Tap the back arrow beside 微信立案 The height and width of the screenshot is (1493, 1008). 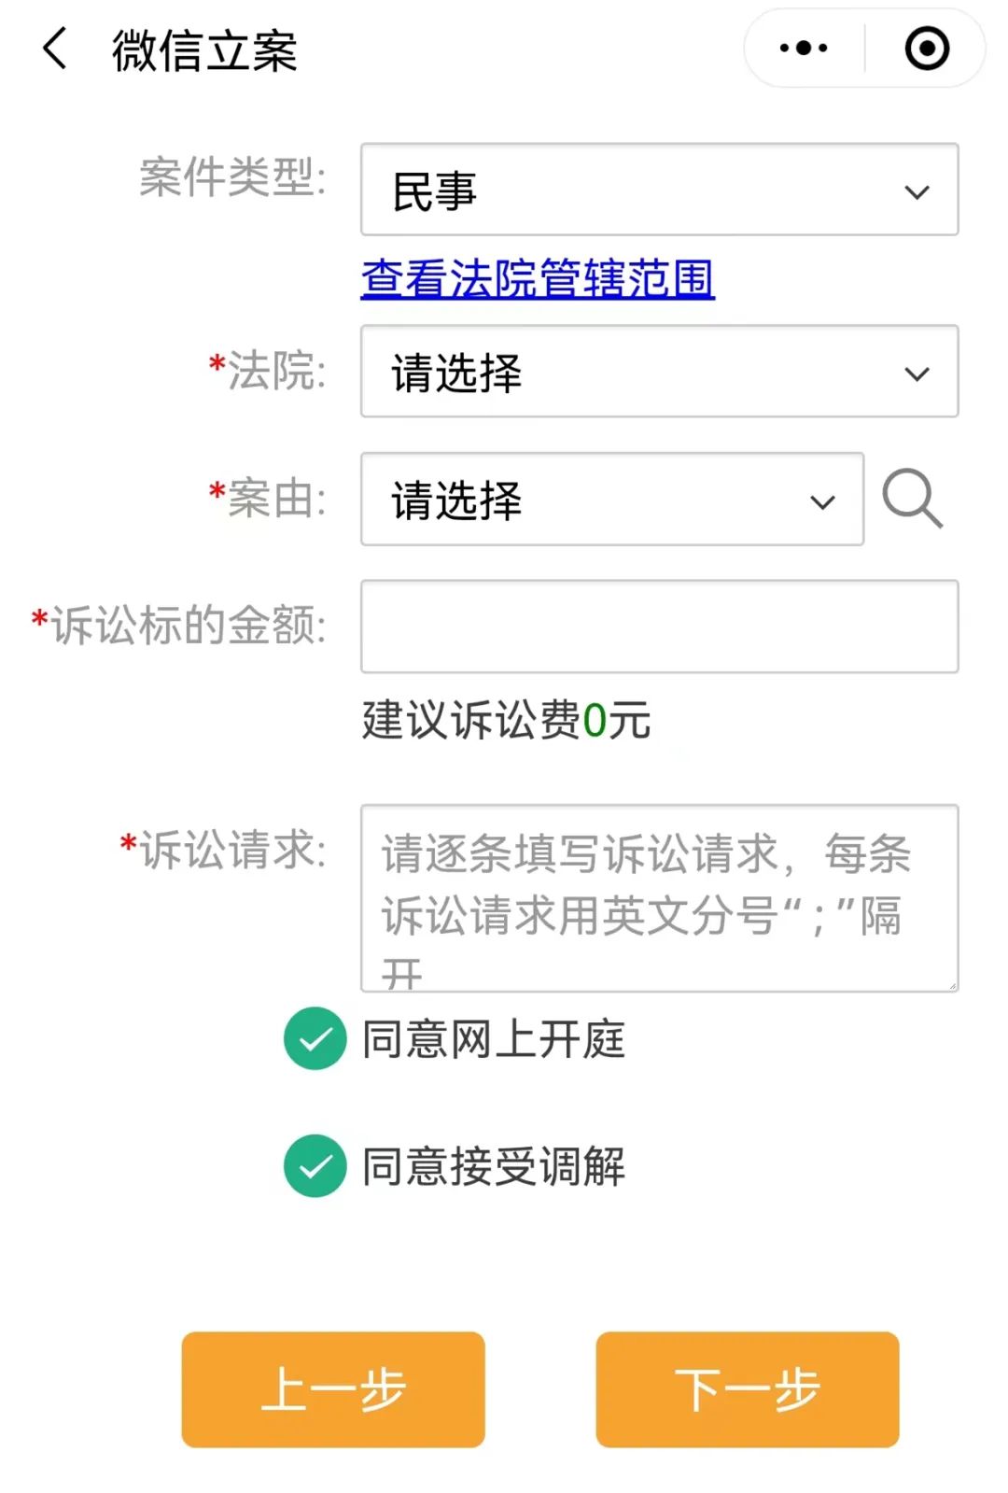[53, 49]
